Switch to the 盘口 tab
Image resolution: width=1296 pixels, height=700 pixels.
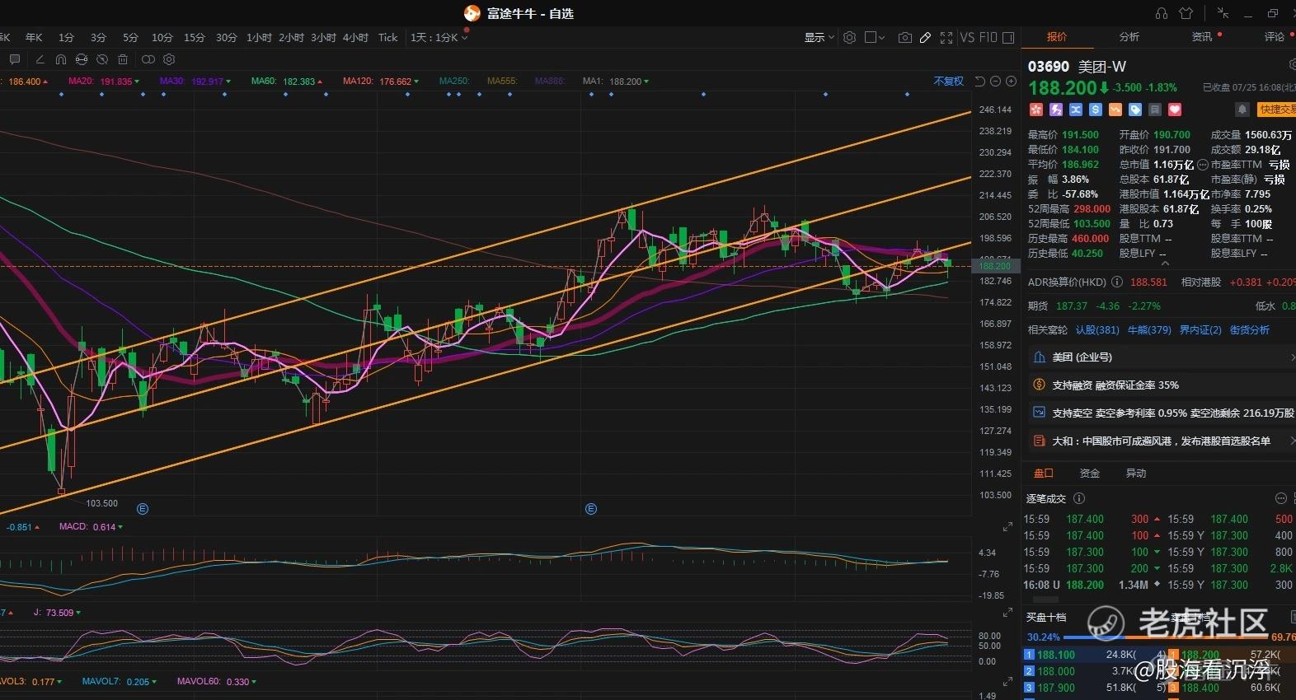(x=1044, y=473)
